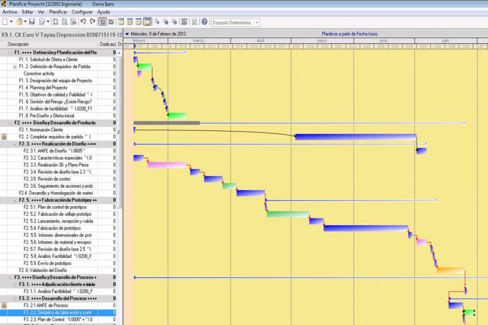Click page setup icon in toolbar

[56, 22]
